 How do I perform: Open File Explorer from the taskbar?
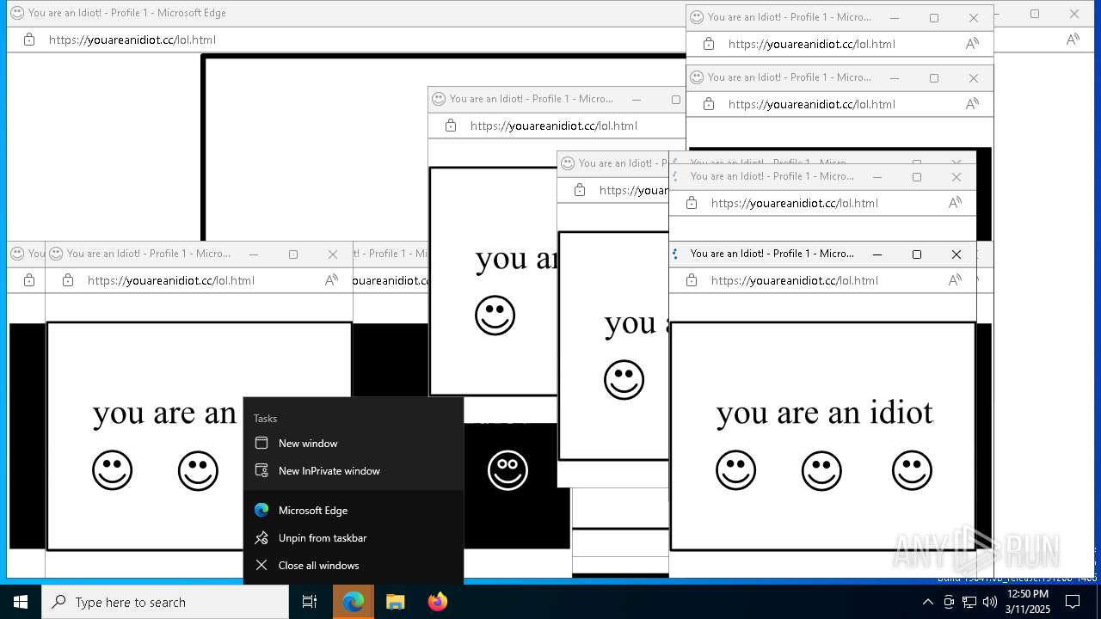[x=395, y=602]
